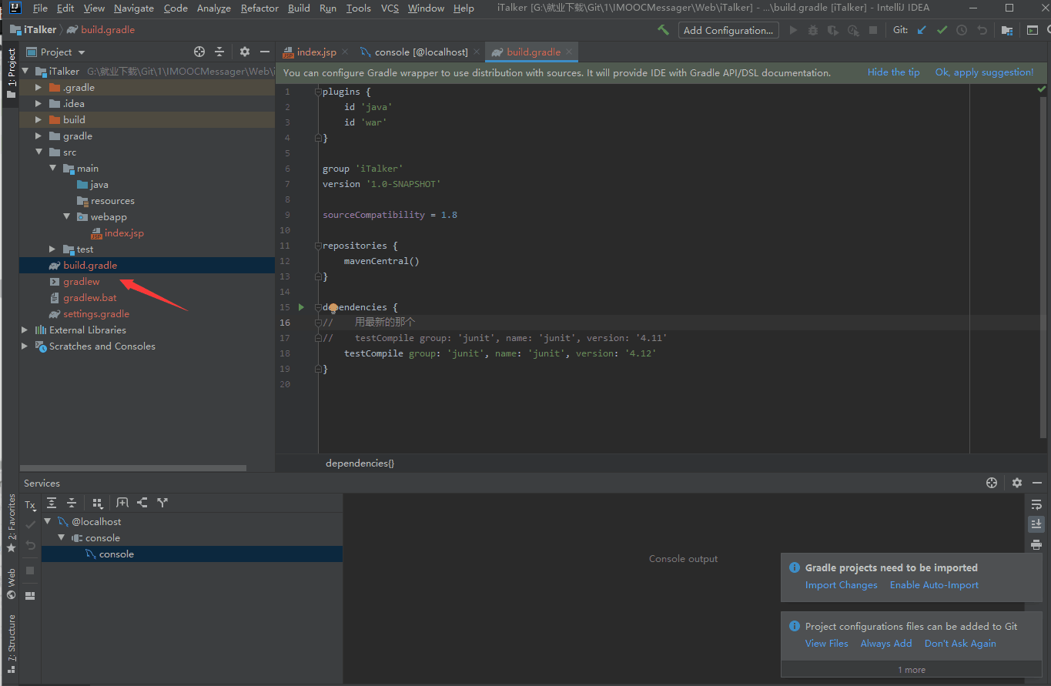Click the Run triangle icon in main toolbar
Screen dimensions: 1051x686
793,30
